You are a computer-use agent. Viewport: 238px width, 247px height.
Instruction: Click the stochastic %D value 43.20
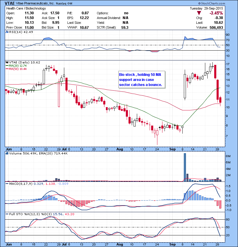click(69, 214)
